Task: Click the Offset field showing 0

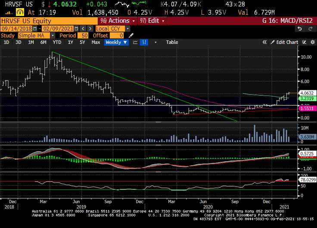Action: [x=117, y=36]
